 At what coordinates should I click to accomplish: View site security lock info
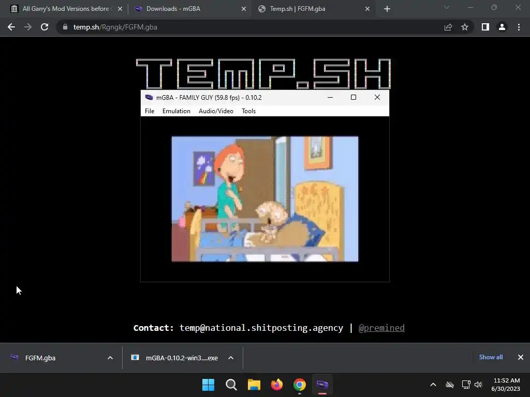click(65, 27)
